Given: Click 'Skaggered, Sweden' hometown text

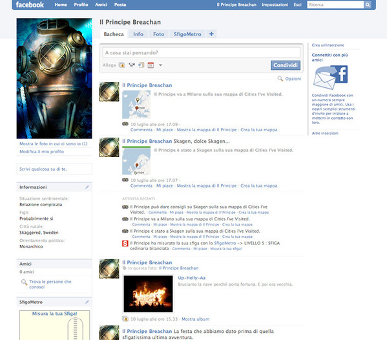Looking at the screenshot, I should (39, 233).
